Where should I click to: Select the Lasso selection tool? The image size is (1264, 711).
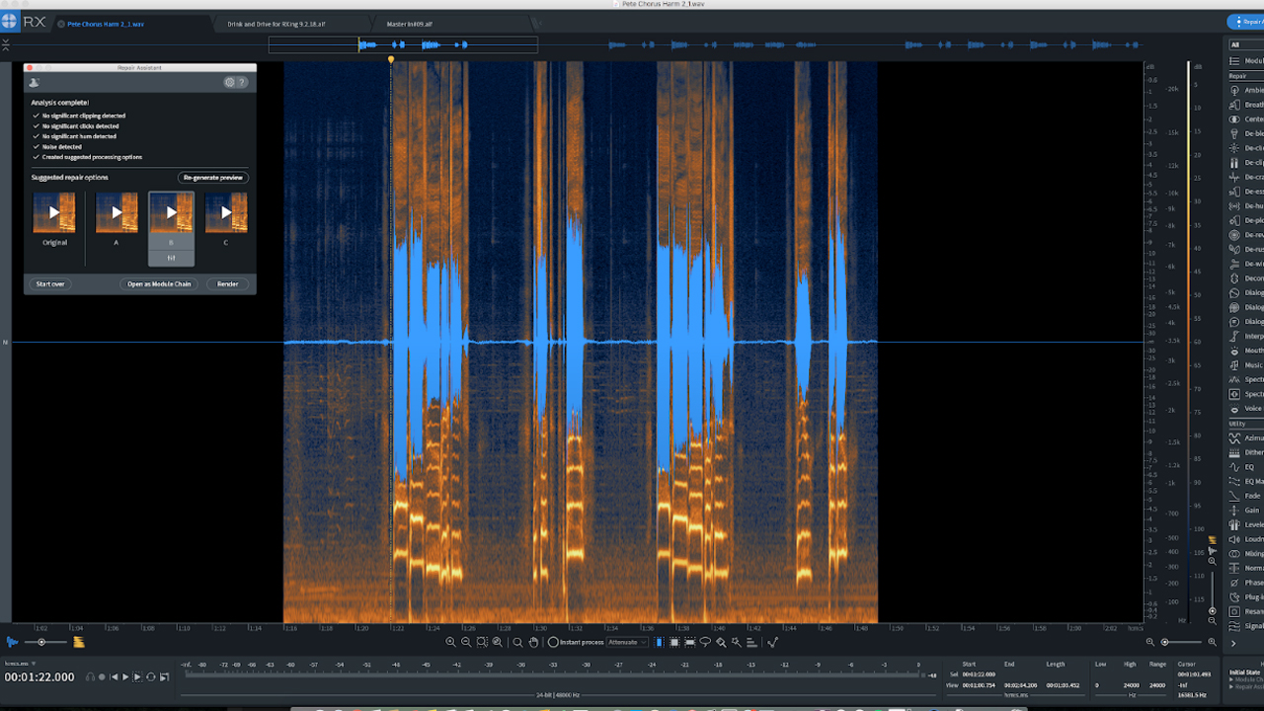(x=705, y=642)
